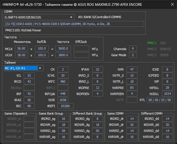Click the tRCD value 42
The height and width of the screenshot is (144, 177).
(x=29, y=82)
